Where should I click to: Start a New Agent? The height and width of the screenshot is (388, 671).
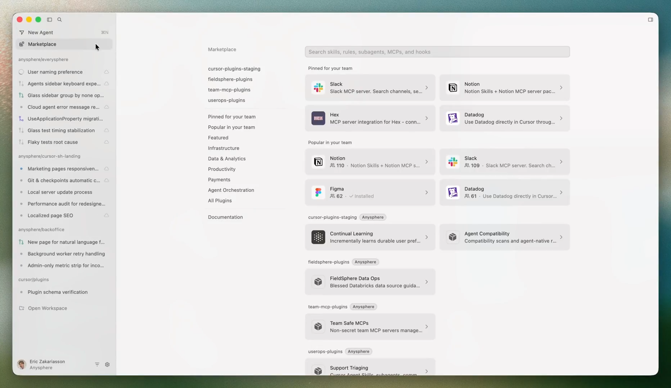coord(64,32)
